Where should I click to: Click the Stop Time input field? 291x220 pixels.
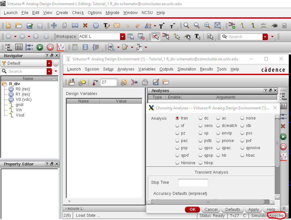tap(193, 183)
